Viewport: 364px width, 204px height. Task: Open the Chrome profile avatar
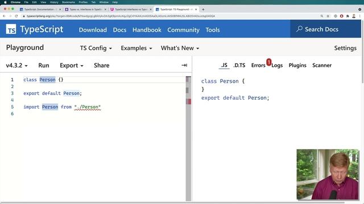tap(354, 16)
